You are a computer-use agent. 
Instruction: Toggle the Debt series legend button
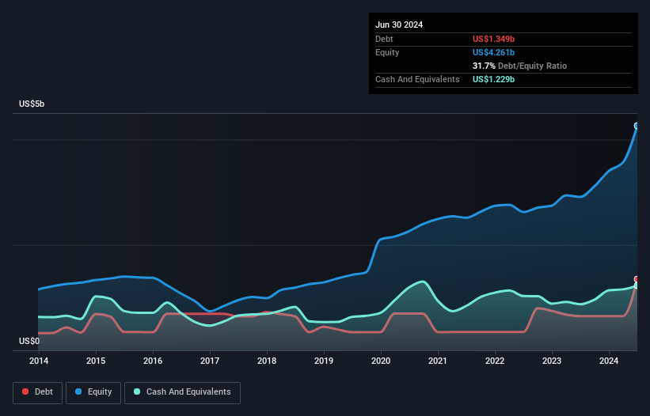38,392
